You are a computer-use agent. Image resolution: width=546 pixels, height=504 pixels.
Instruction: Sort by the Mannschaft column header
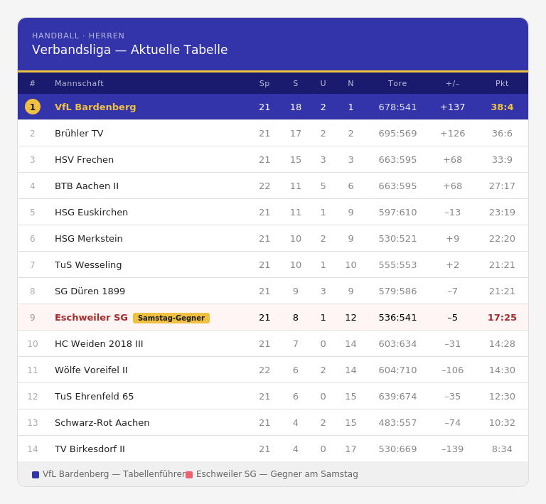point(79,83)
